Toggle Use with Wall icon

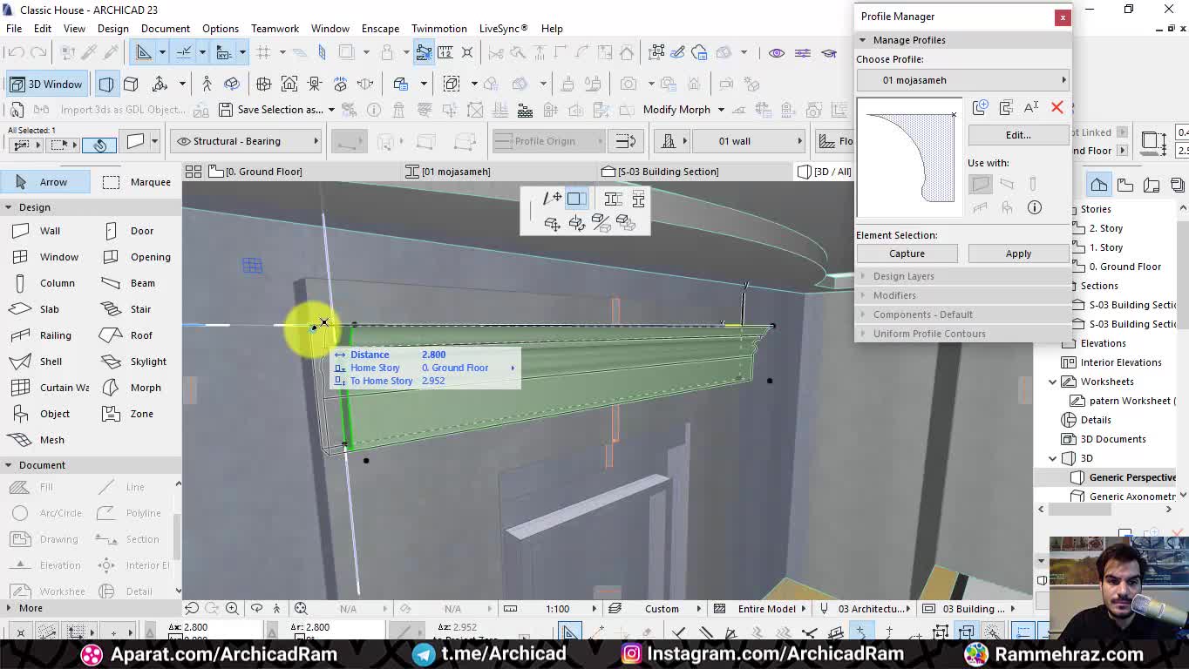tap(981, 184)
